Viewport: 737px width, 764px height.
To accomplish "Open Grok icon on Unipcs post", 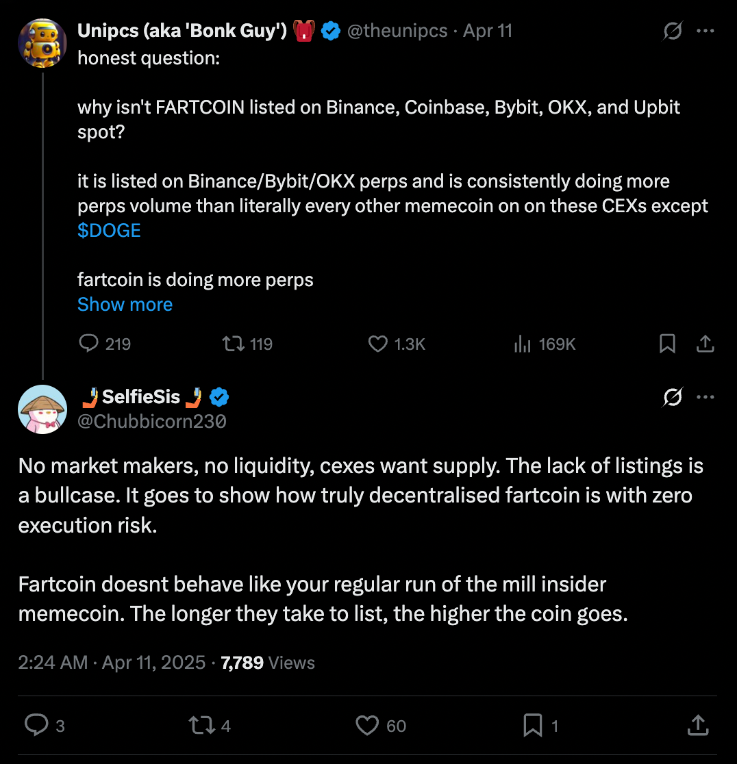I will (x=673, y=31).
